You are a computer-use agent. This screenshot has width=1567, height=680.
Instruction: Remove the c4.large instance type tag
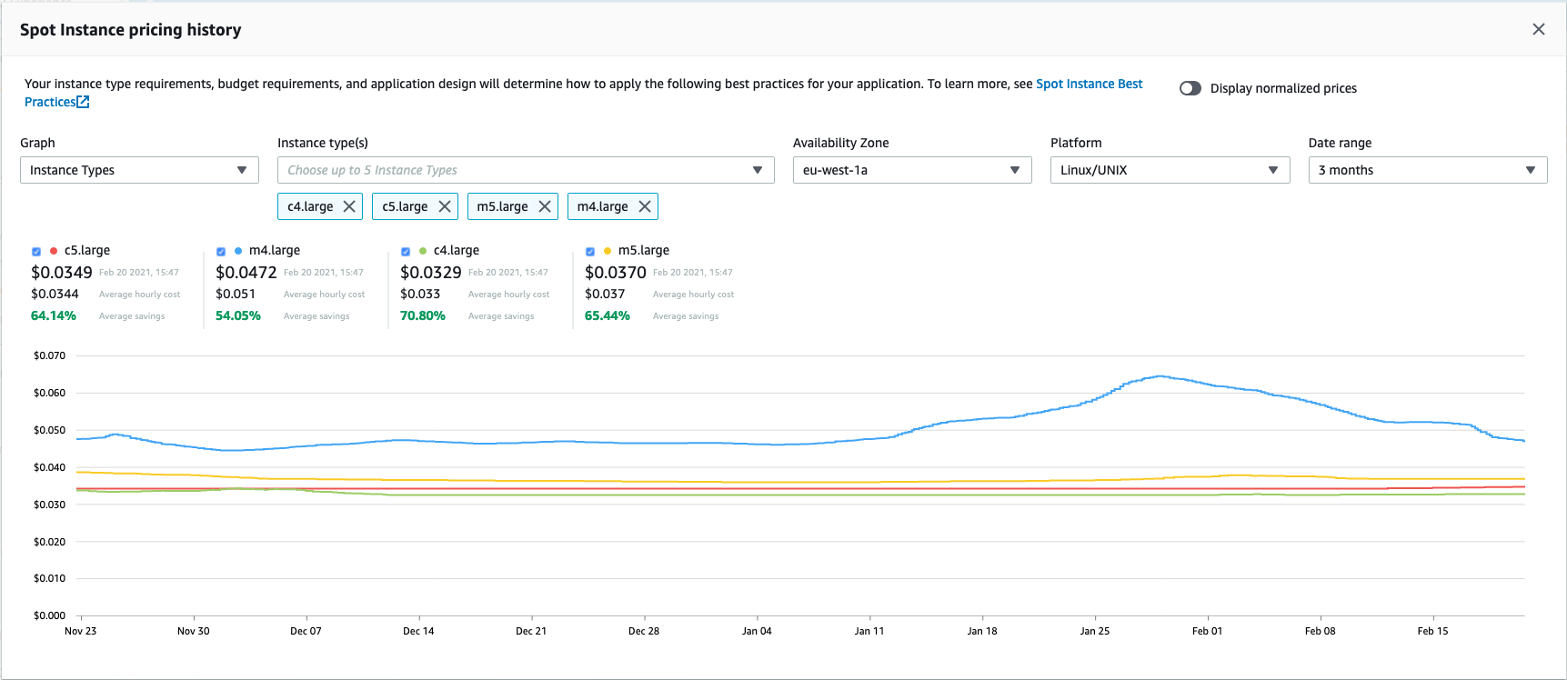pos(348,206)
